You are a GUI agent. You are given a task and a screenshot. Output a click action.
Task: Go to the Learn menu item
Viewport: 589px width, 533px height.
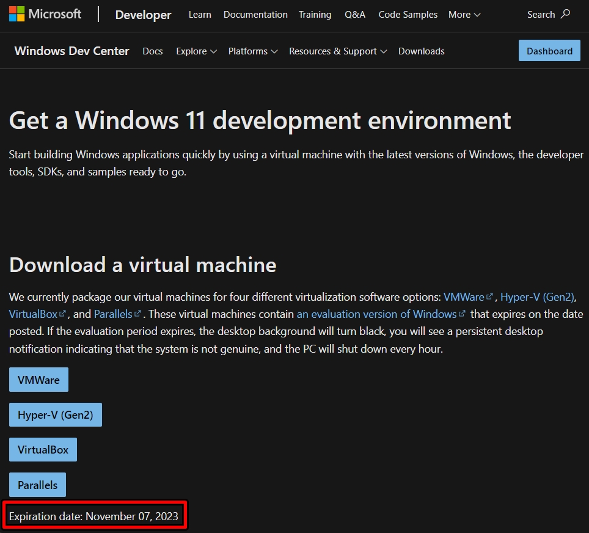point(200,15)
